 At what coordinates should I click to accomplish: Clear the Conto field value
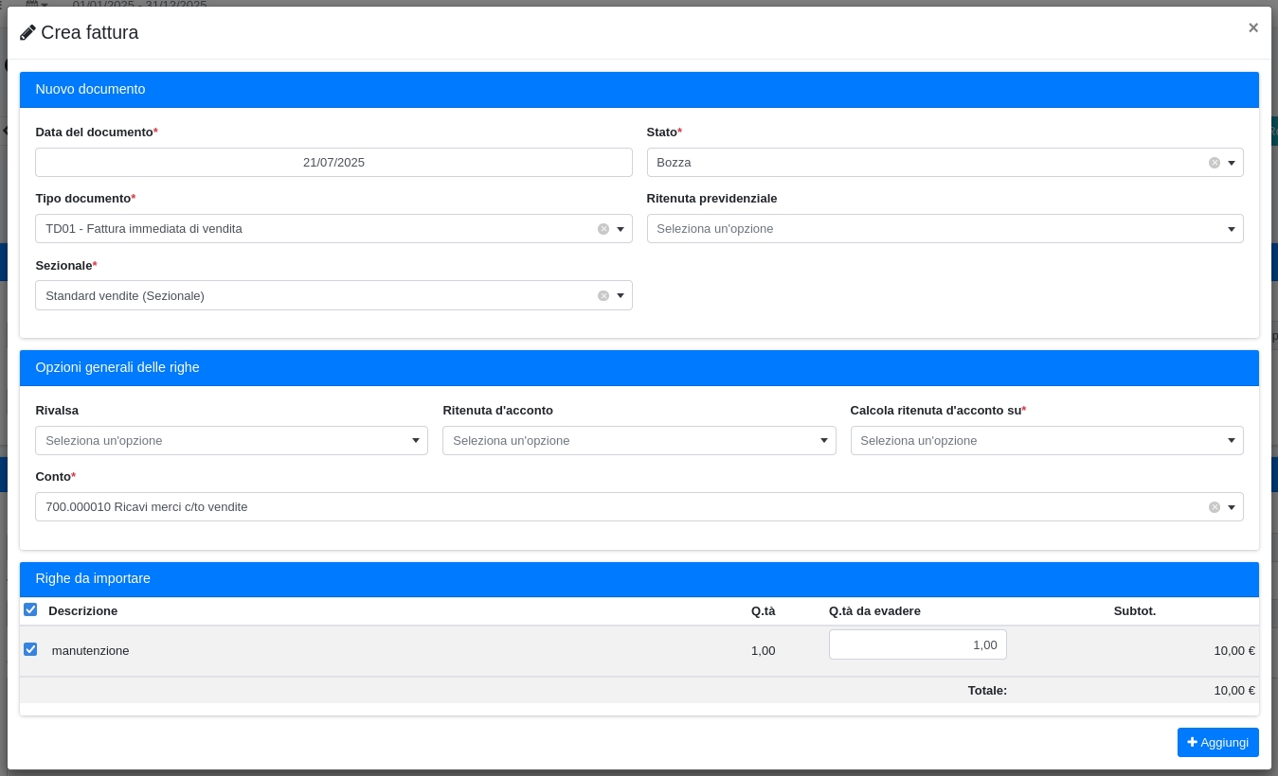[1214, 507]
